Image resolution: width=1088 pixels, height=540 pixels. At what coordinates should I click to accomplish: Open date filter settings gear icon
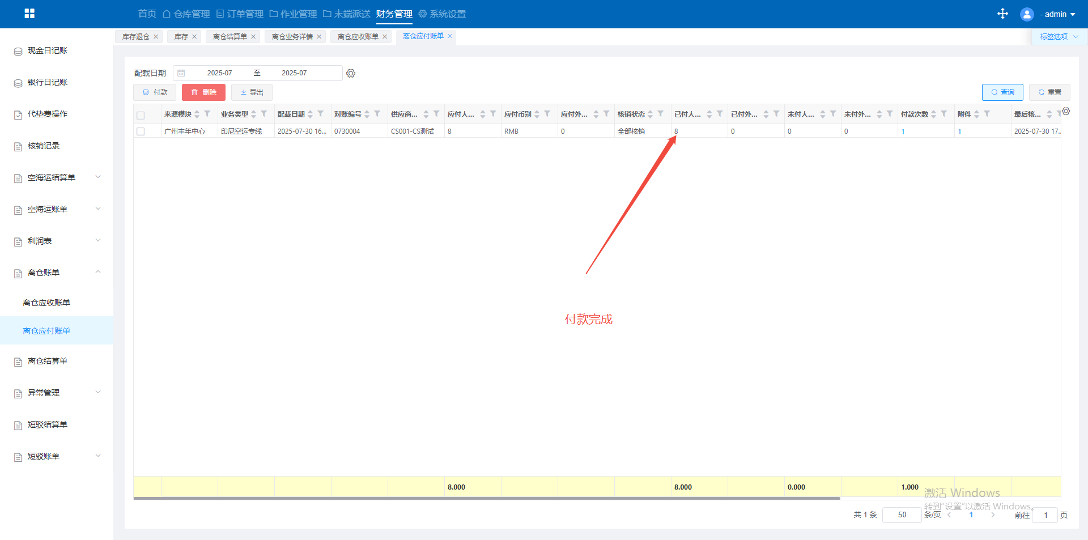[351, 73]
